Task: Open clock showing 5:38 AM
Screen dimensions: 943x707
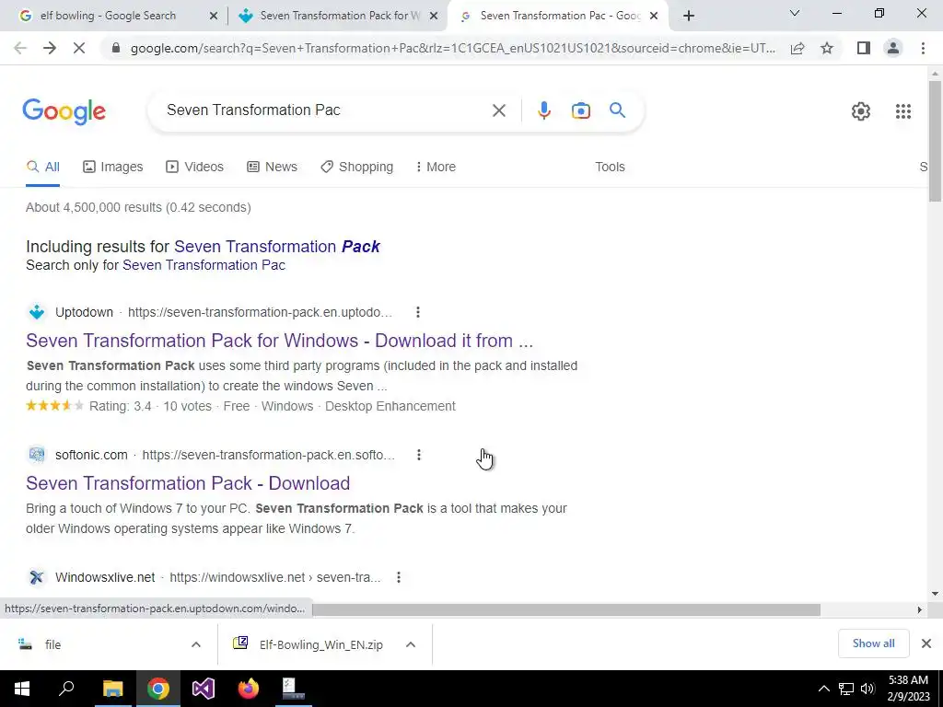Action: pyautogui.click(x=909, y=689)
